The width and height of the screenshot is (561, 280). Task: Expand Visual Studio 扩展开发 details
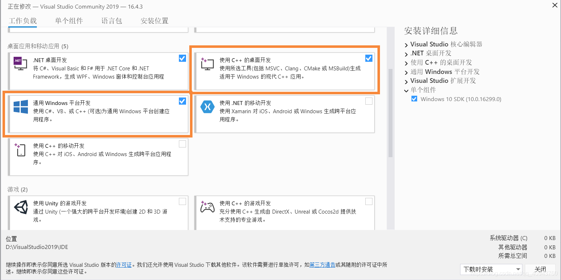406,81
